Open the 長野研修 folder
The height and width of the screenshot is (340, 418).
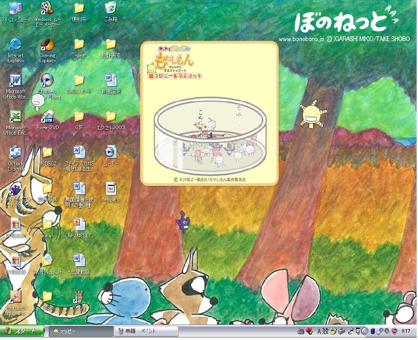click(x=111, y=49)
